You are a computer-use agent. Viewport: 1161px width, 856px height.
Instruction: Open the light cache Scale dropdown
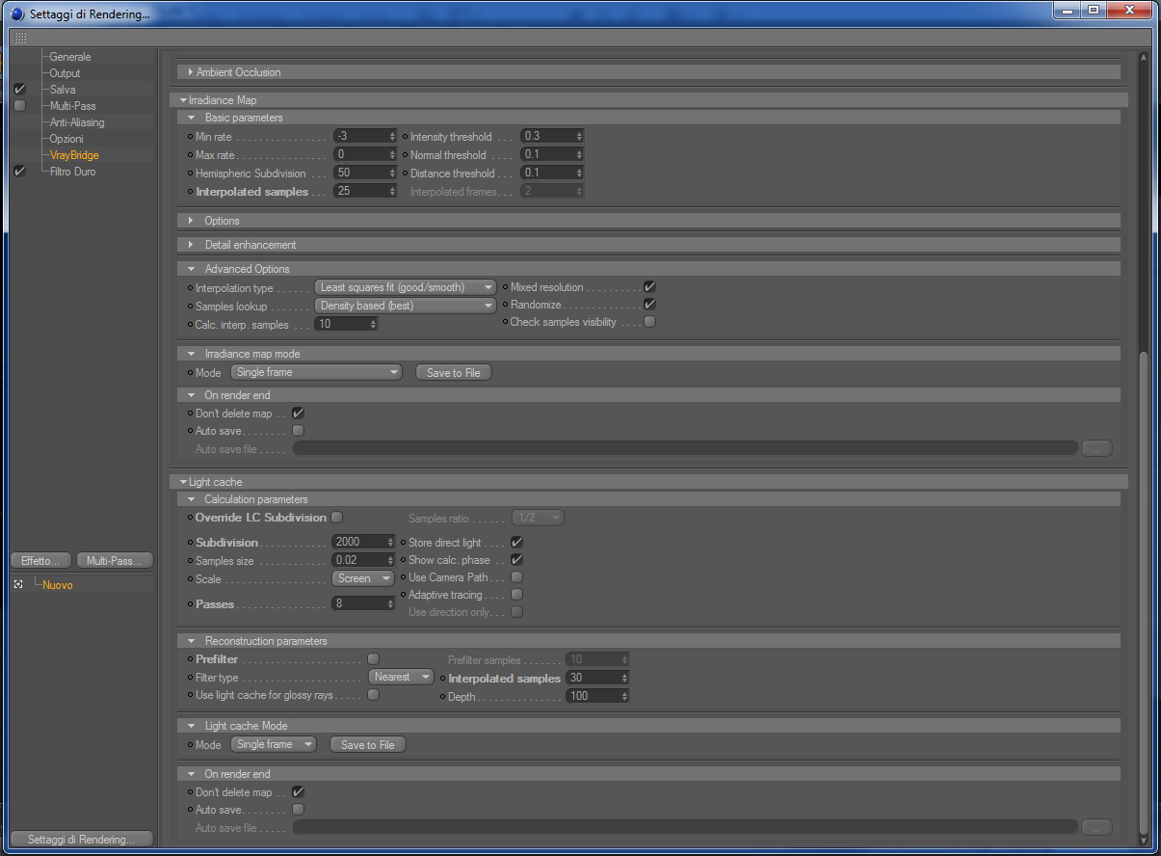point(362,578)
